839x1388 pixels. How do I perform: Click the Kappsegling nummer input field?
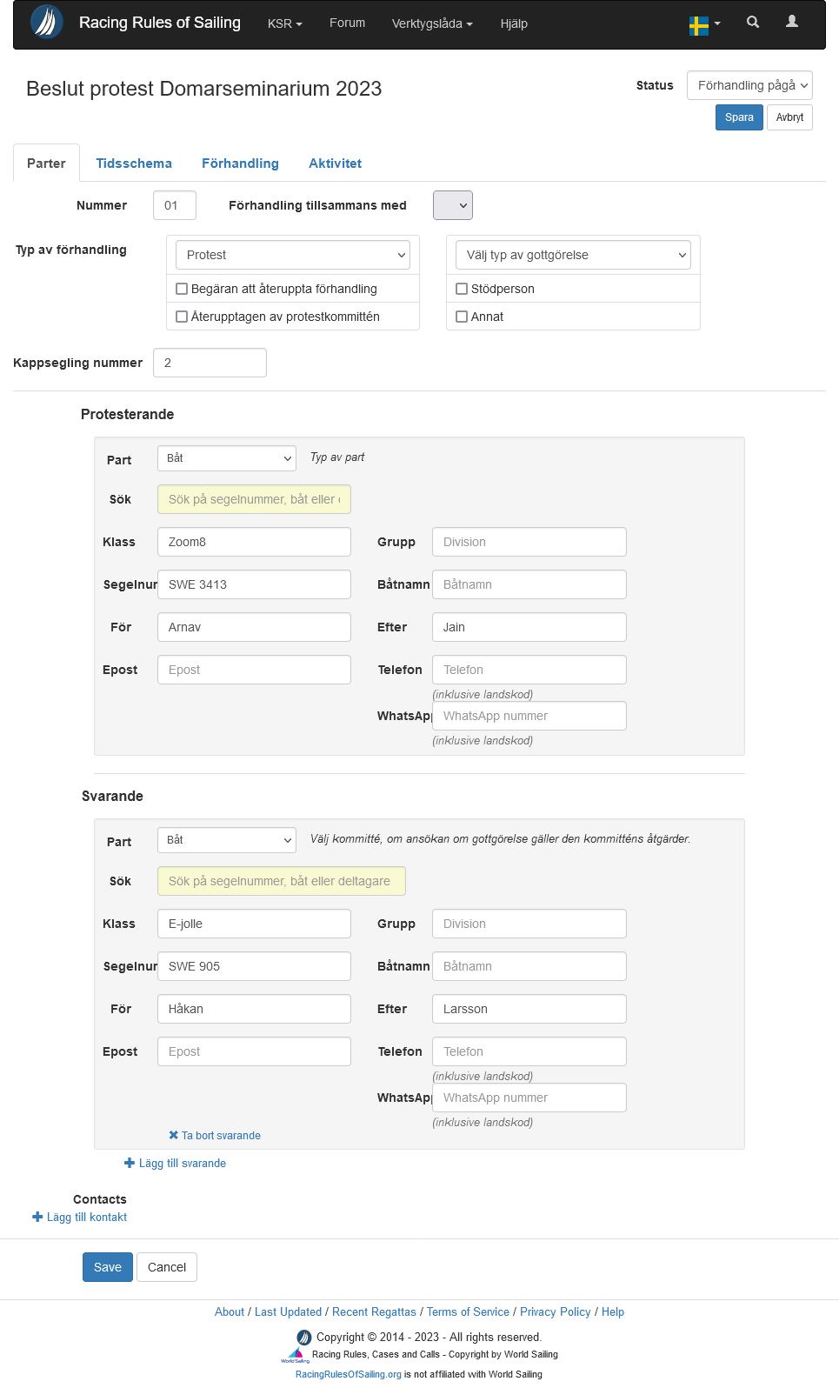[x=210, y=363]
